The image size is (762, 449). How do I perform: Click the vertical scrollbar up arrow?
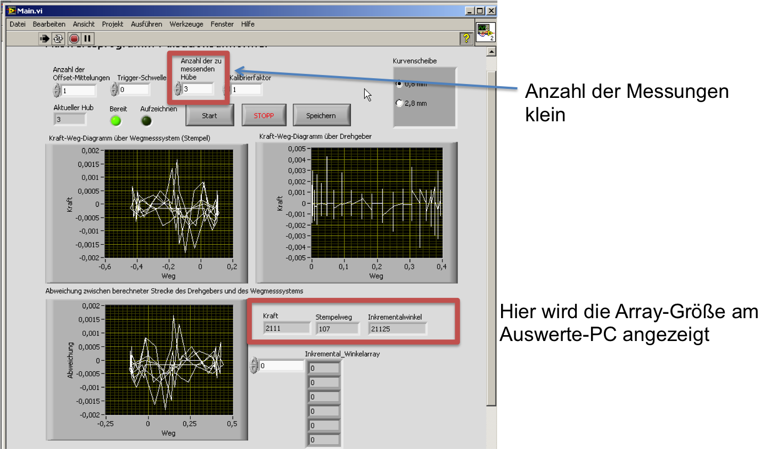click(x=491, y=52)
